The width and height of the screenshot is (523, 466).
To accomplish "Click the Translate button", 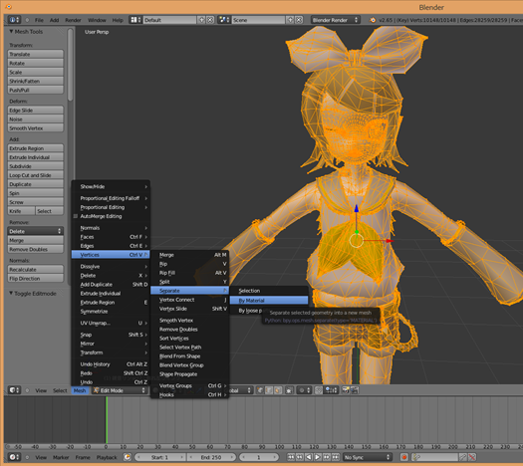I will click(x=35, y=54).
